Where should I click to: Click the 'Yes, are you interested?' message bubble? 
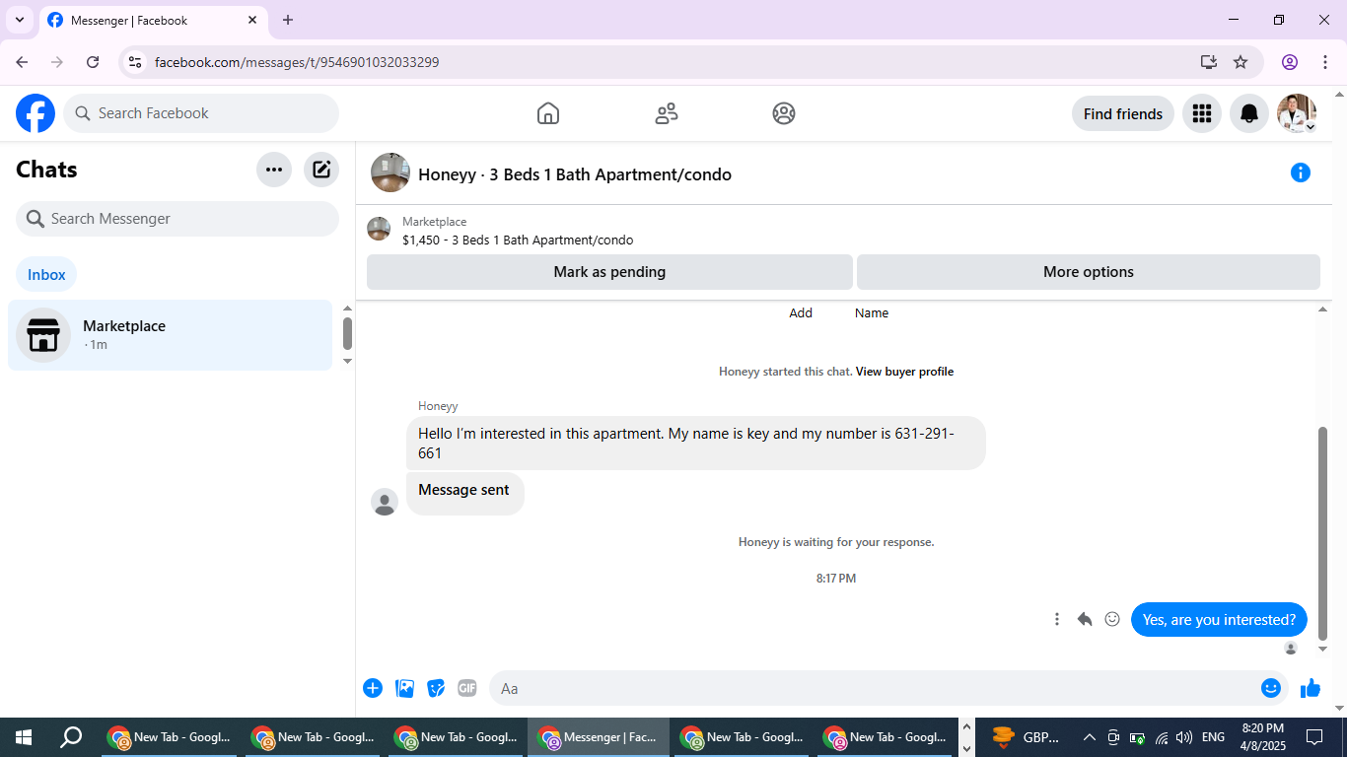[1219, 620]
